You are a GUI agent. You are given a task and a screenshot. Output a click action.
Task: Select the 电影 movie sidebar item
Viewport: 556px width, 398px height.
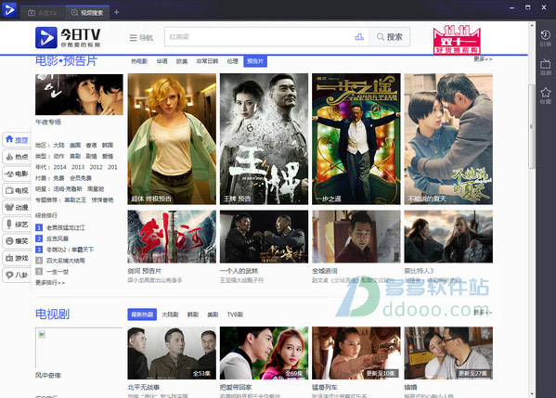[17, 173]
